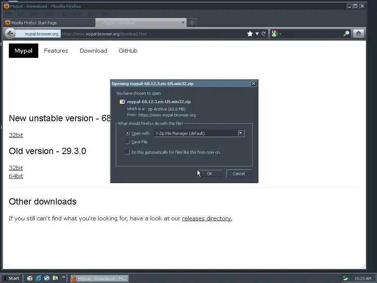Follow the 'releases directory' link
The image size is (377, 283).
[x=207, y=218]
